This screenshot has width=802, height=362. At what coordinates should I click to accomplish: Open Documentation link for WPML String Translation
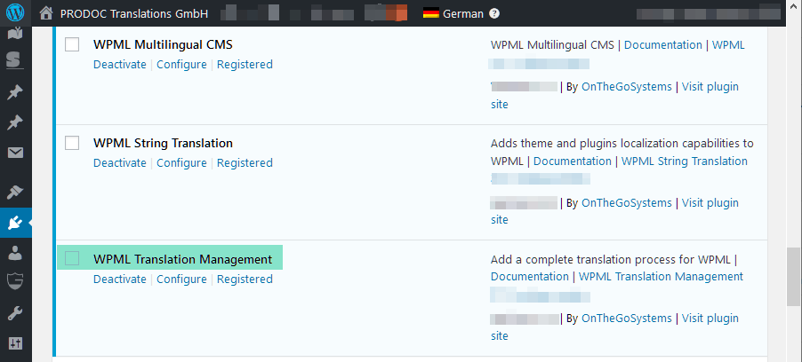573,161
